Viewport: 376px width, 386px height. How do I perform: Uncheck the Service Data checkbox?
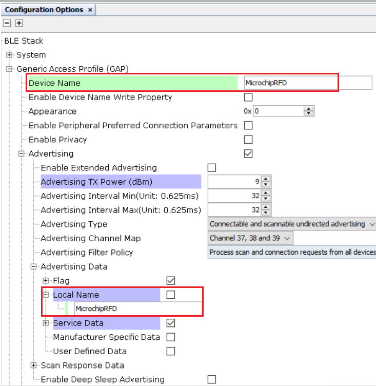tap(171, 323)
